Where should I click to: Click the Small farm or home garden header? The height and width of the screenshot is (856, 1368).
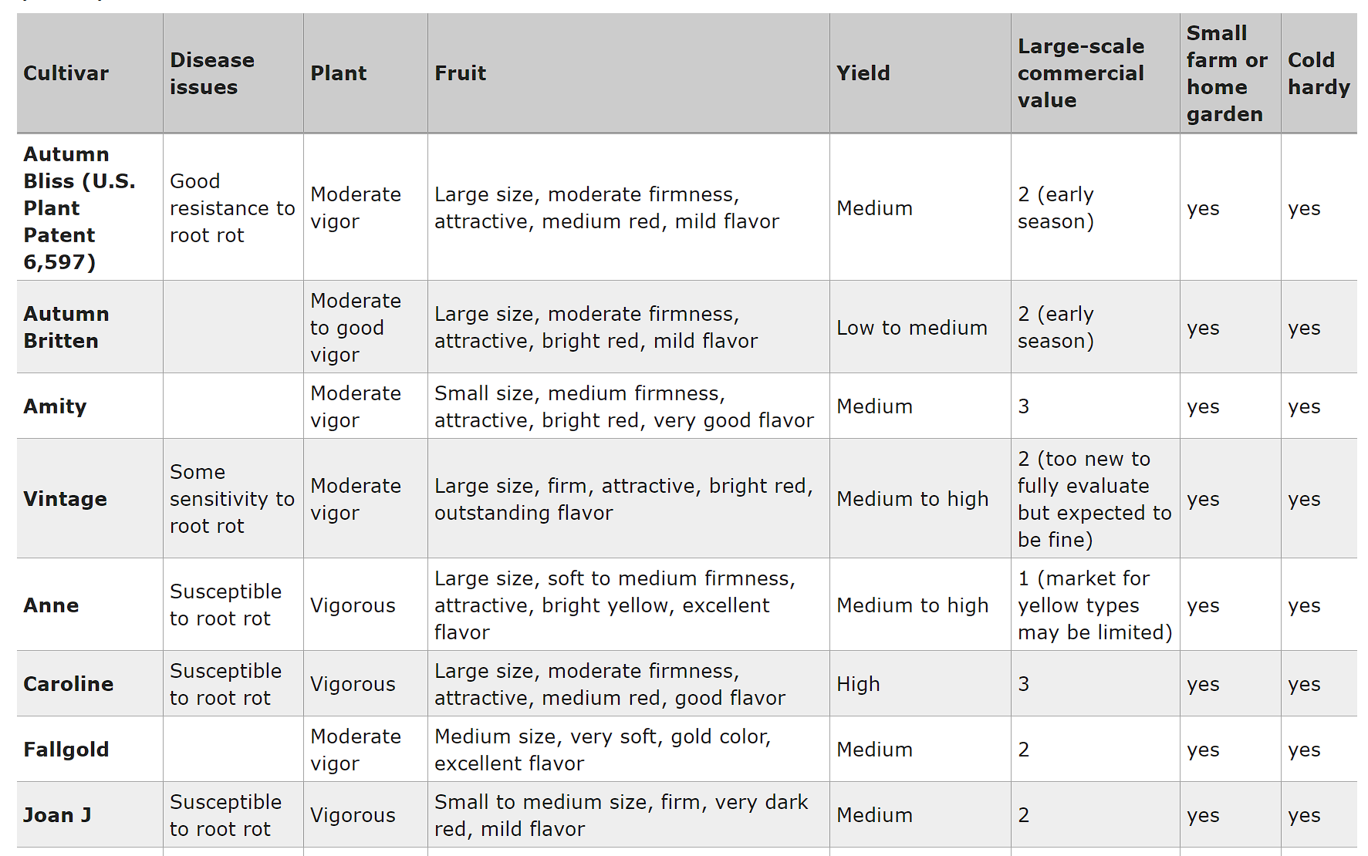(x=1226, y=73)
